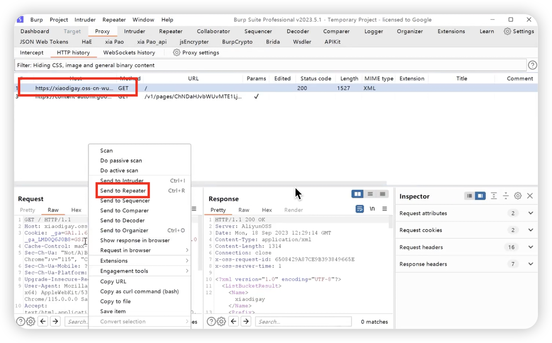Open the Window menu
552x343 pixels.
(143, 20)
